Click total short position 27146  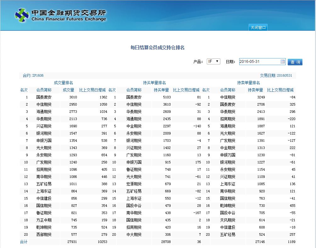point(260,242)
